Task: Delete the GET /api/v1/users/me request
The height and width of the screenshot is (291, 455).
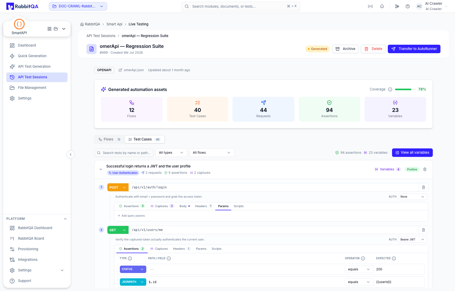Action: (x=424, y=230)
